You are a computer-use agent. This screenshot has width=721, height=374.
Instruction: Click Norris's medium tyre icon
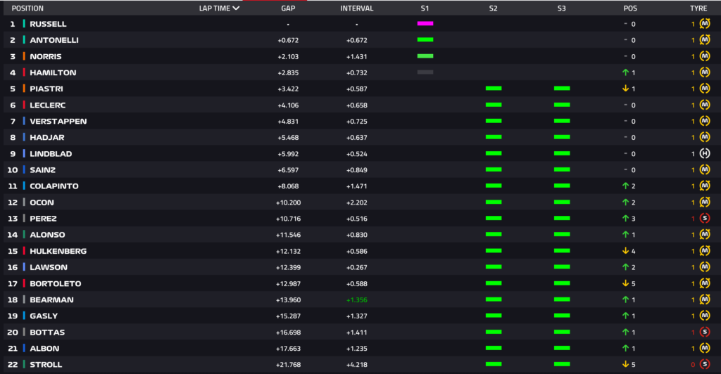705,56
